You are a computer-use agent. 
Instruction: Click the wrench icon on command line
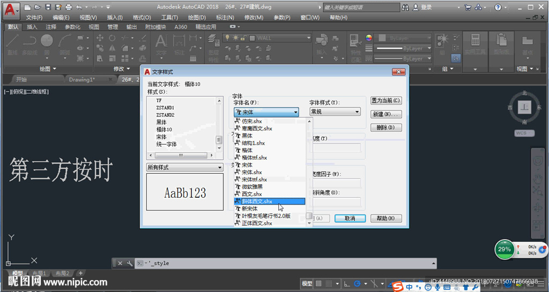(x=129, y=263)
